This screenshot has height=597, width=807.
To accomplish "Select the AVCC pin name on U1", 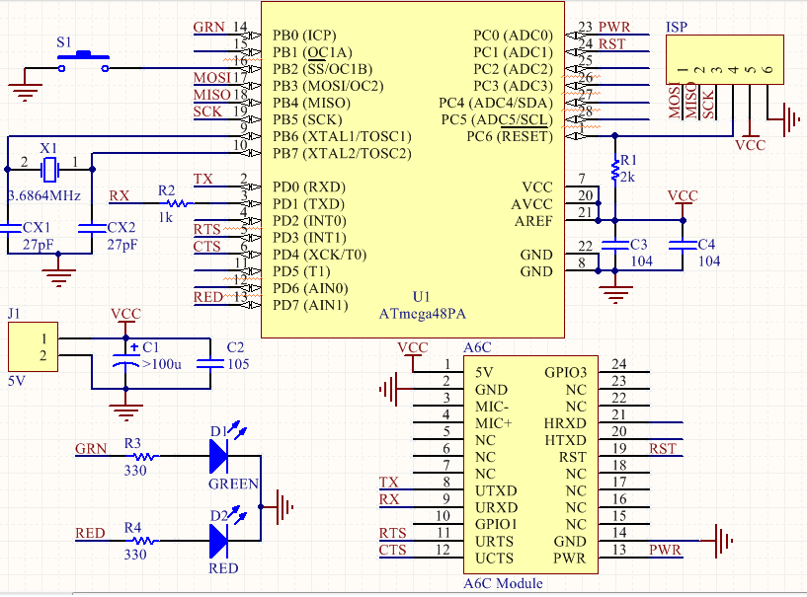I will pyautogui.click(x=531, y=204).
